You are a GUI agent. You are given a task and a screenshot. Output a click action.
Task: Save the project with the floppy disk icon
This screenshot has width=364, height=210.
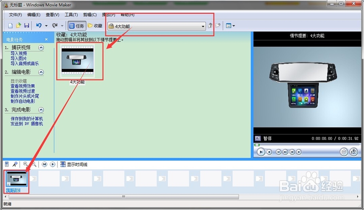click(27, 25)
